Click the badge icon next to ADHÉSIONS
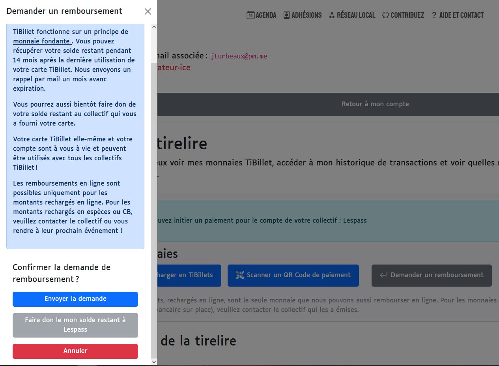The height and width of the screenshot is (366, 499). [x=287, y=15]
